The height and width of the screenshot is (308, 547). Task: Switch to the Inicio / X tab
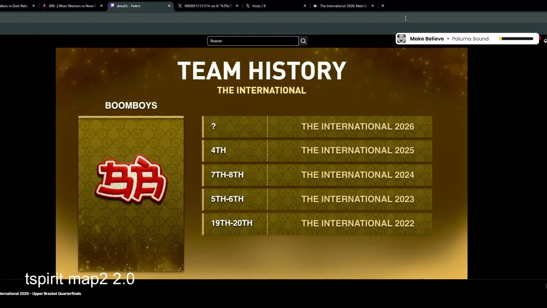pyautogui.click(x=276, y=6)
